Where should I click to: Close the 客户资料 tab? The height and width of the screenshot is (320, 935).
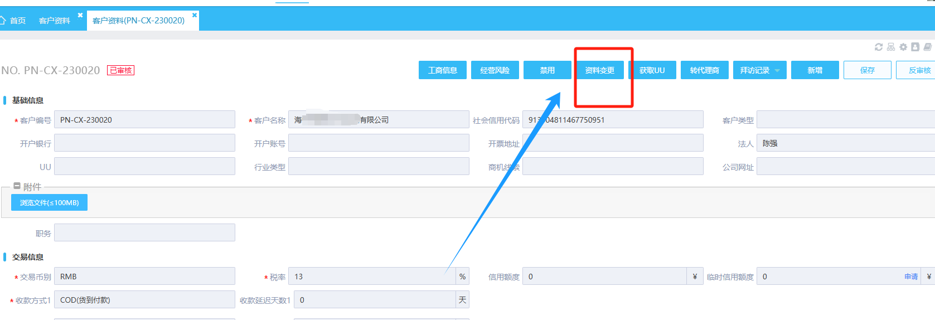[80, 15]
